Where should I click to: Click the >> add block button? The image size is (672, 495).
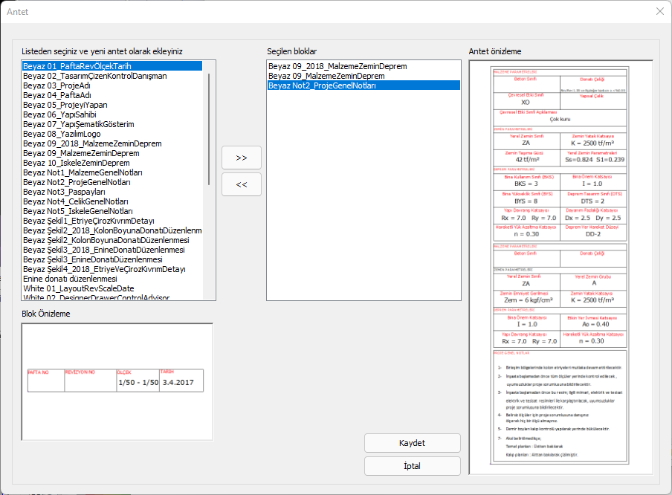coord(242,158)
